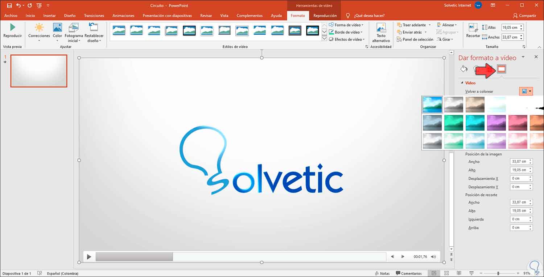544x277 pixels.
Task: Start slideshow from beginning via quick access icon
Action: tap(40, 5)
